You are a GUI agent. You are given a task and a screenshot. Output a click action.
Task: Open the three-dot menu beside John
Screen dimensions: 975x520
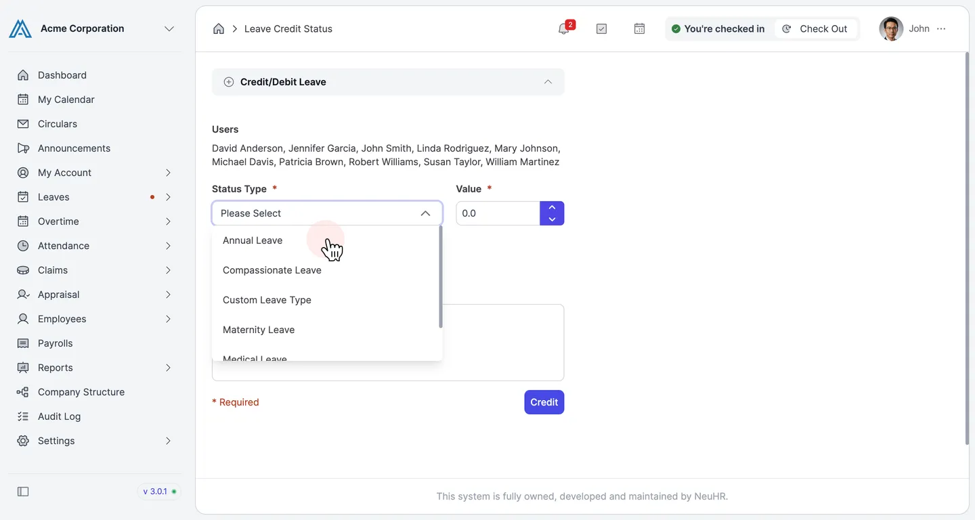tap(941, 28)
